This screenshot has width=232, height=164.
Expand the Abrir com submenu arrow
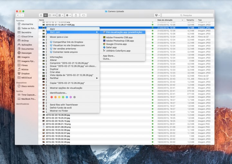pos(97,32)
